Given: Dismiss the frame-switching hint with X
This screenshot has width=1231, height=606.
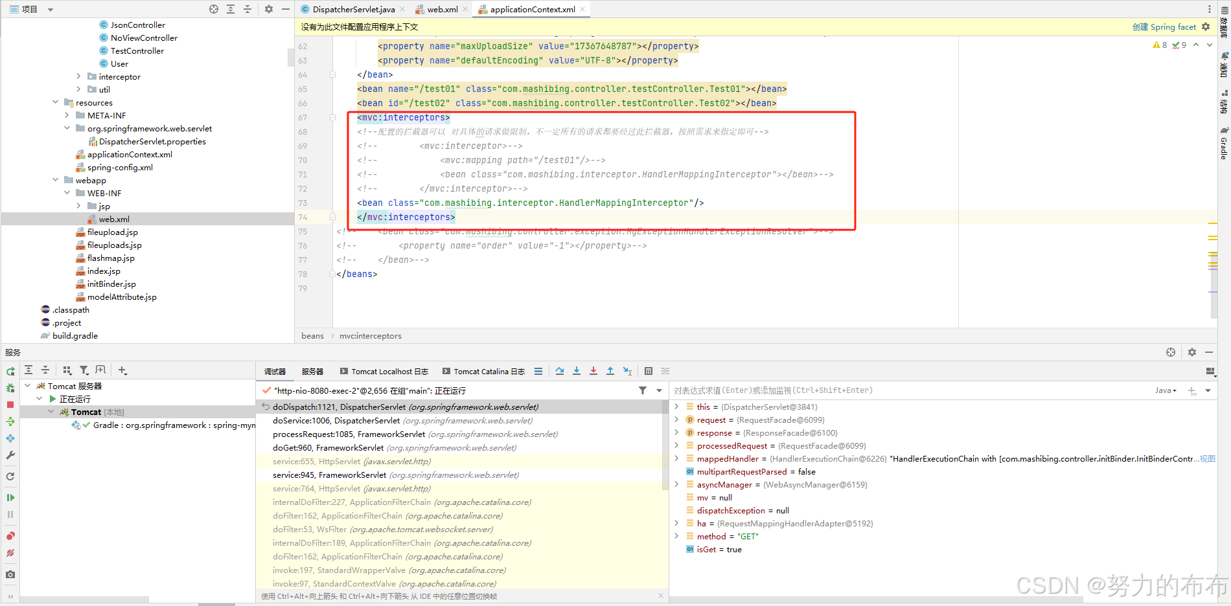Looking at the screenshot, I should click(661, 596).
